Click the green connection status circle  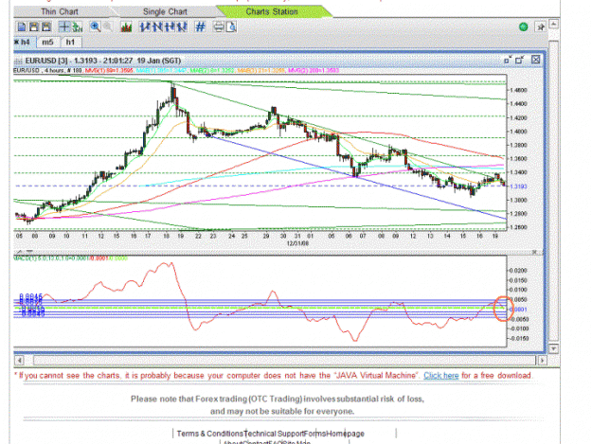point(523,27)
